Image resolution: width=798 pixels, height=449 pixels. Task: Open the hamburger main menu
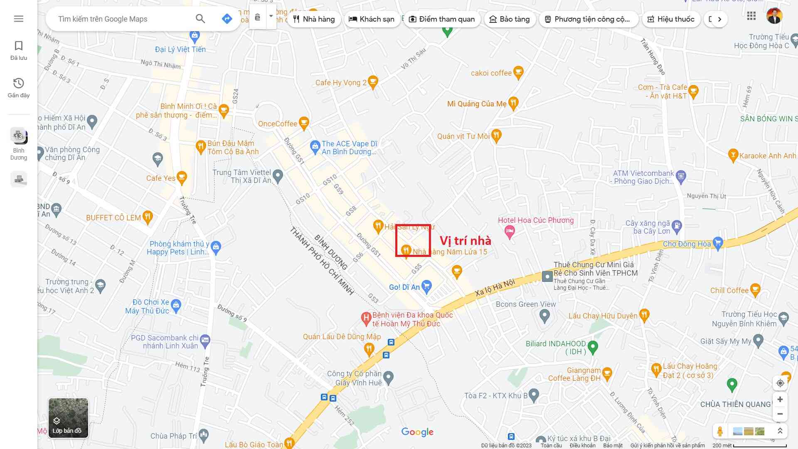pos(19,19)
